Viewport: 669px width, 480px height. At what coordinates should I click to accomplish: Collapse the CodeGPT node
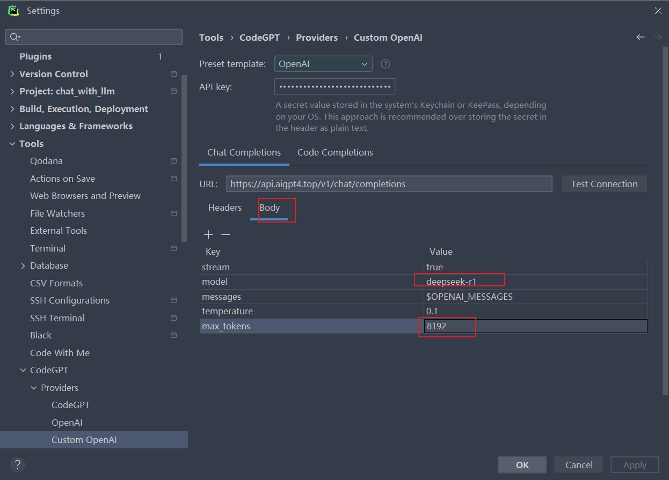point(23,370)
